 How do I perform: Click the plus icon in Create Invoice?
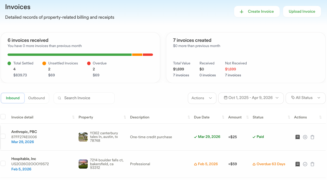(241, 12)
